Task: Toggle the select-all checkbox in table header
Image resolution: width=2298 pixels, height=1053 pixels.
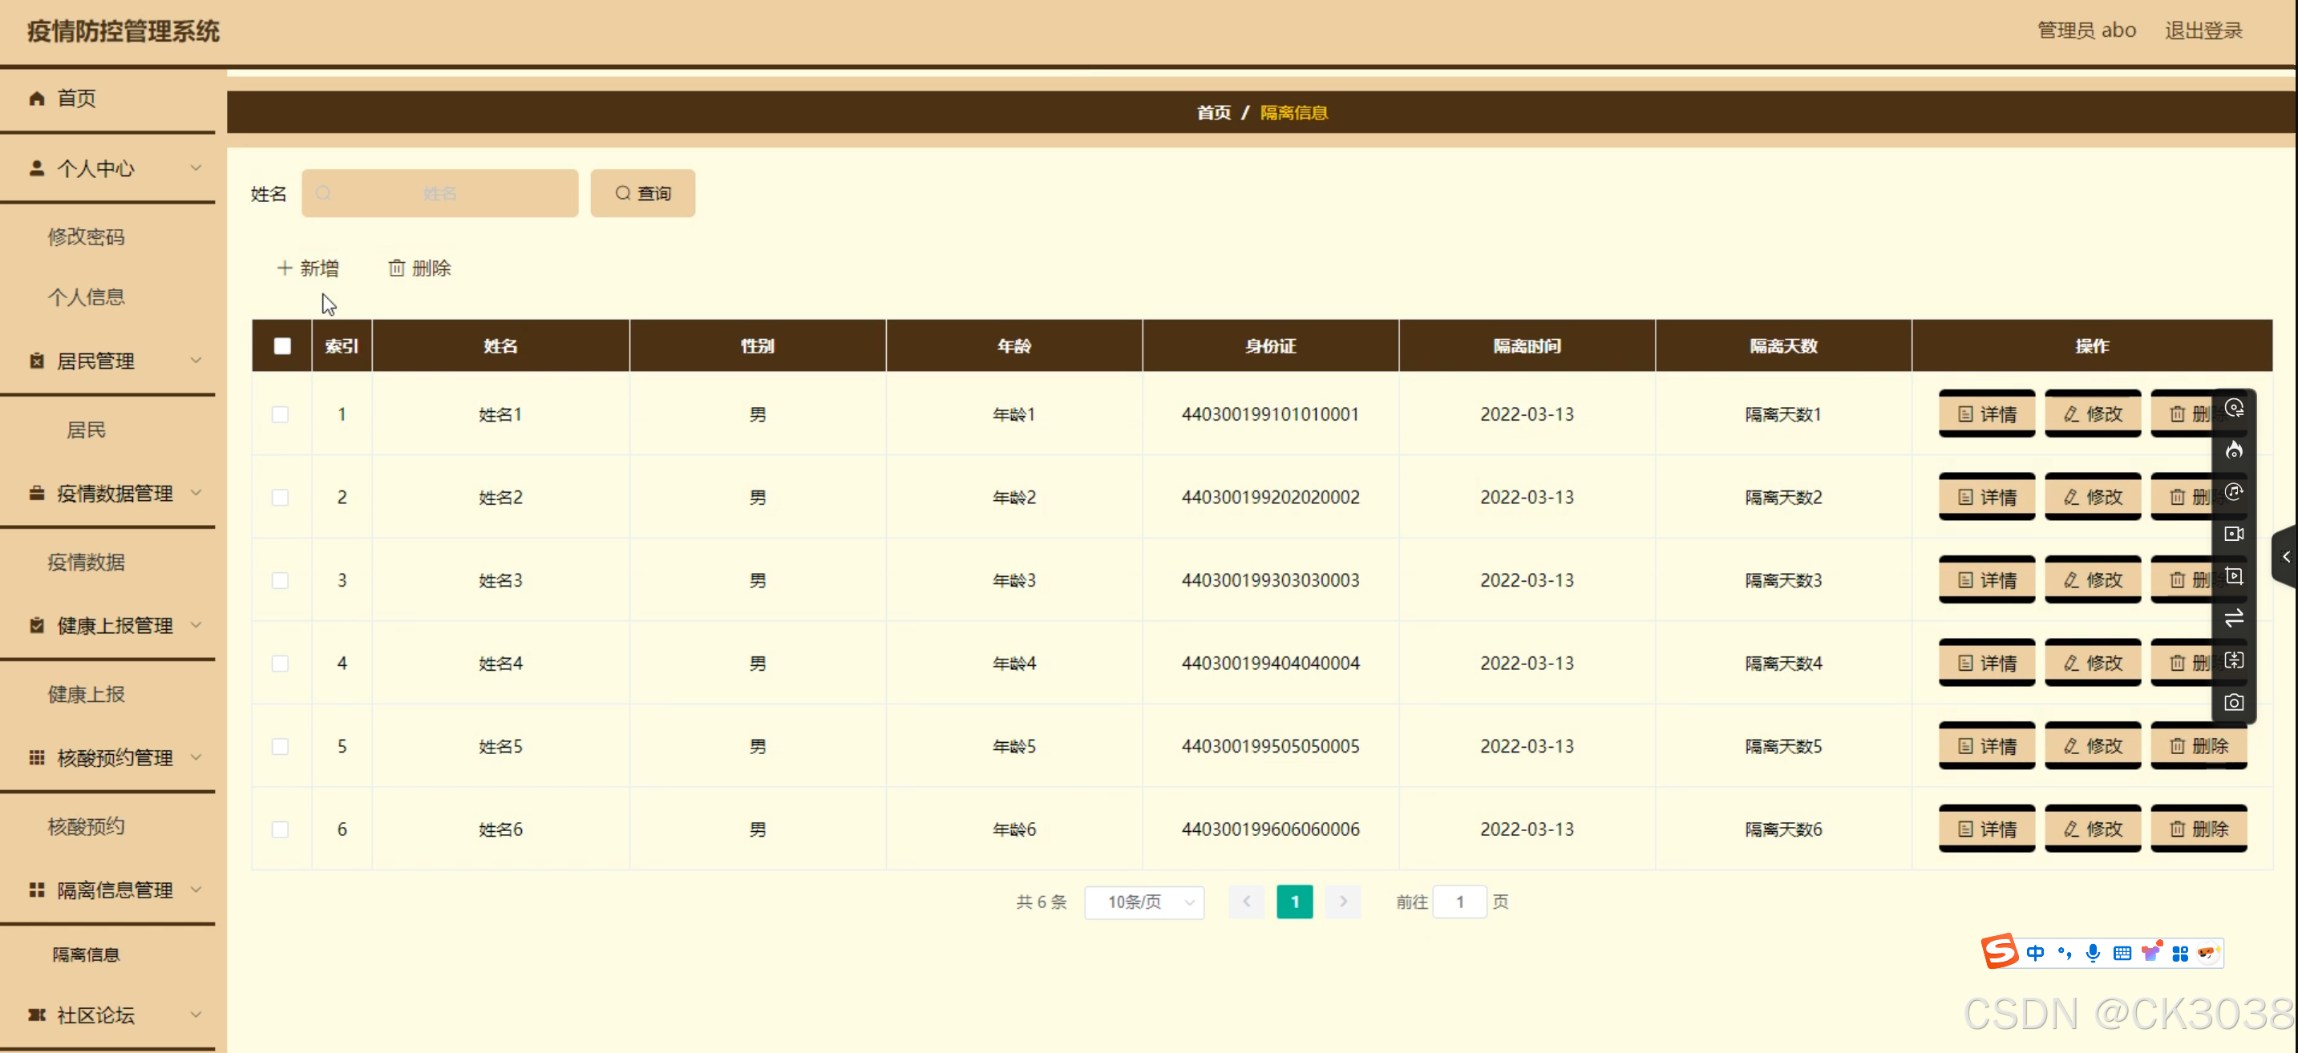Action: pyautogui.click(x=282, y=346)
